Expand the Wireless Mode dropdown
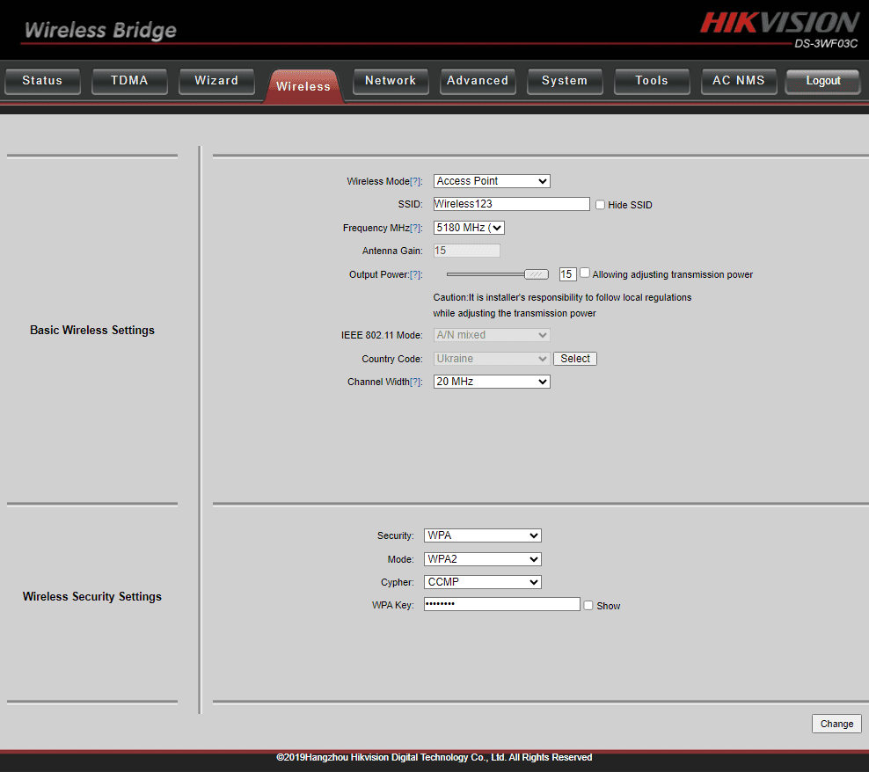 (x=492, y=181)
